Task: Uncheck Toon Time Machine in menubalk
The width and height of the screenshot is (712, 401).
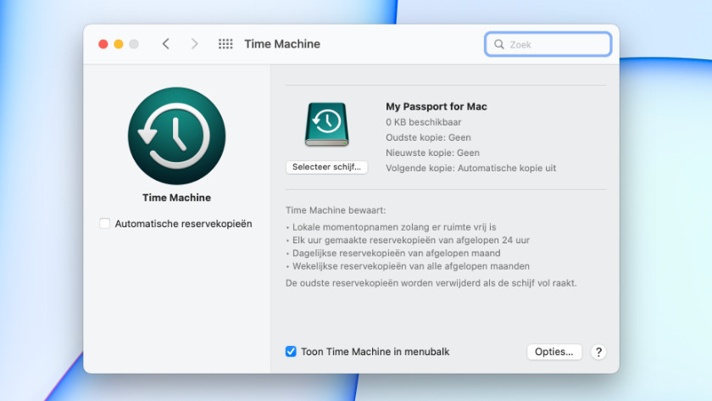Action: point(291,352)
